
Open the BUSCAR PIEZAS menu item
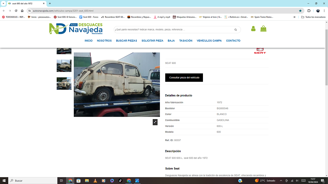[127, 41]
